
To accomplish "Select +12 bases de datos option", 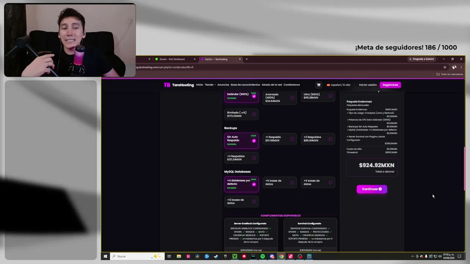I will click(241, 201).
